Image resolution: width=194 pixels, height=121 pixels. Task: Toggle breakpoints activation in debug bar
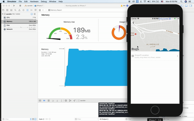coord(44,101)
